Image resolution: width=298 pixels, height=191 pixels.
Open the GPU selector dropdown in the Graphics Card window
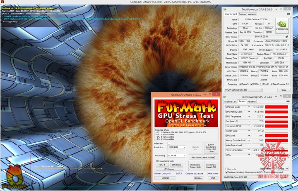(x=243, y=90)
